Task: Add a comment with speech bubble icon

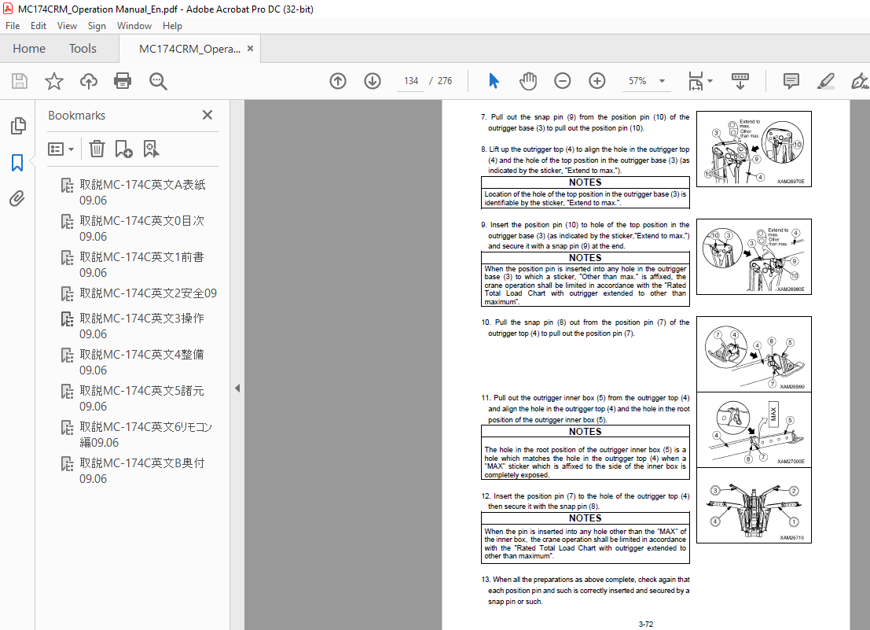Action: [x=791, y=81]
